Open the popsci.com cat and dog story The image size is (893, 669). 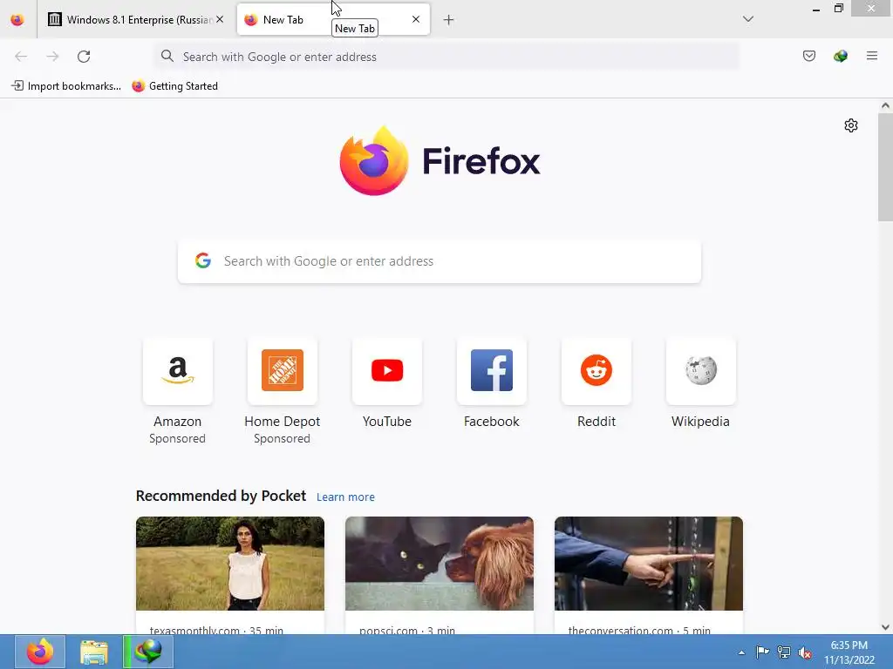click(x=440, y=564)
